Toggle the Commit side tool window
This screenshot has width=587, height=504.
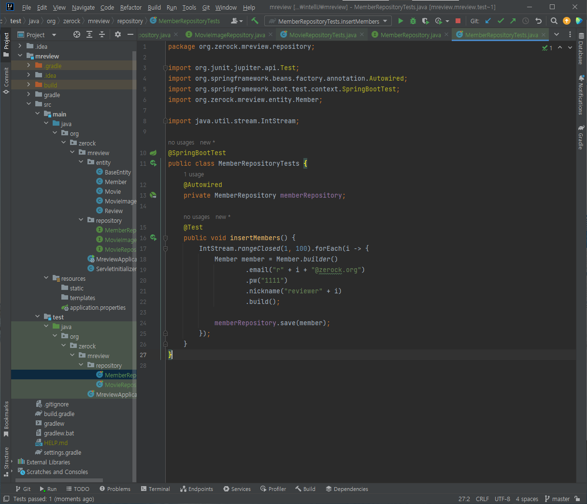pos(6,80)
